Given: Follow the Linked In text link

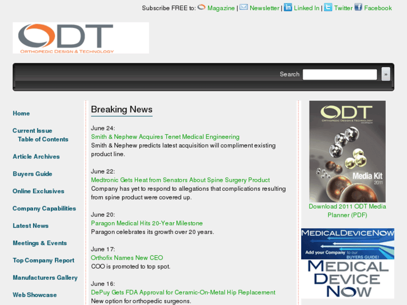Looking at the screenshot, I should pos(306,8).
